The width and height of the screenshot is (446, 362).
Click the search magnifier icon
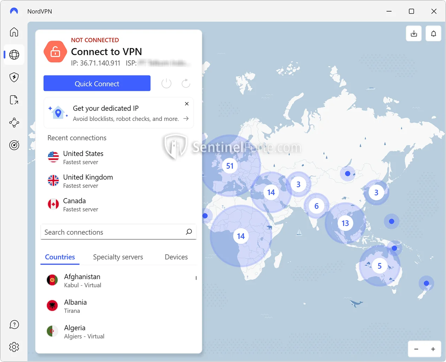tap(189, 232)
